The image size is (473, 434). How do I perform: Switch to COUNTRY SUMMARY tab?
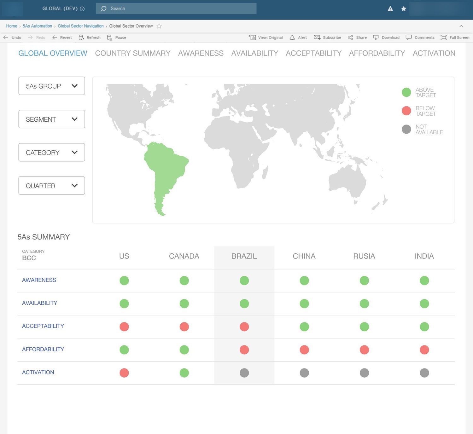point(133,53)
